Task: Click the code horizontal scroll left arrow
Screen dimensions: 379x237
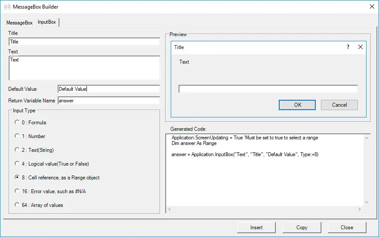Action: click(169, 209)
